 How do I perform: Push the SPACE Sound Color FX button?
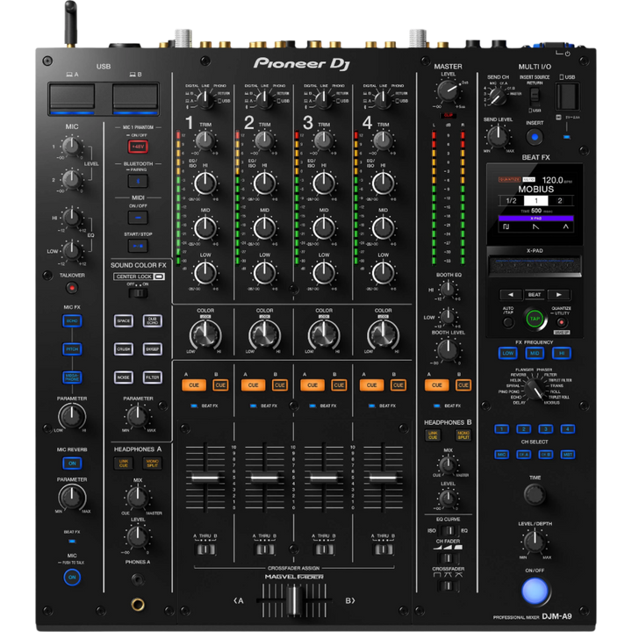[124, 321]
